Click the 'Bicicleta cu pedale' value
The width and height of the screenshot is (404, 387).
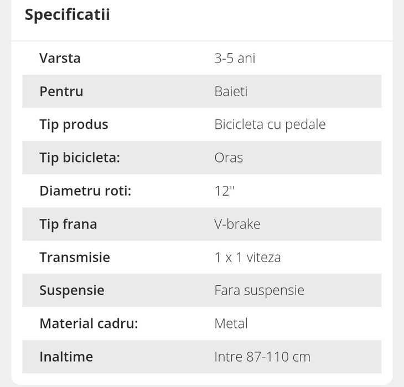(x=270, y=124)
